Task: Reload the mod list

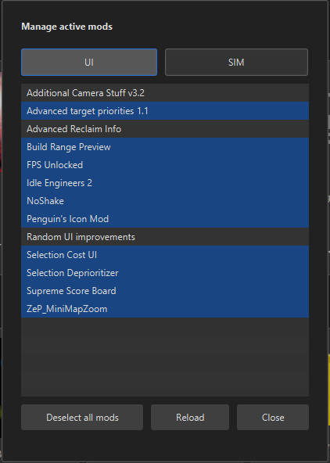Action: click(190, 417)
